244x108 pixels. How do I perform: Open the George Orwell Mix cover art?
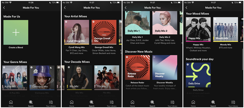tap(104, 32)
